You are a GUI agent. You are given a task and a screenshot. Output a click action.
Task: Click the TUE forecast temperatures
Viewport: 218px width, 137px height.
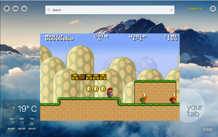point(11,129)
